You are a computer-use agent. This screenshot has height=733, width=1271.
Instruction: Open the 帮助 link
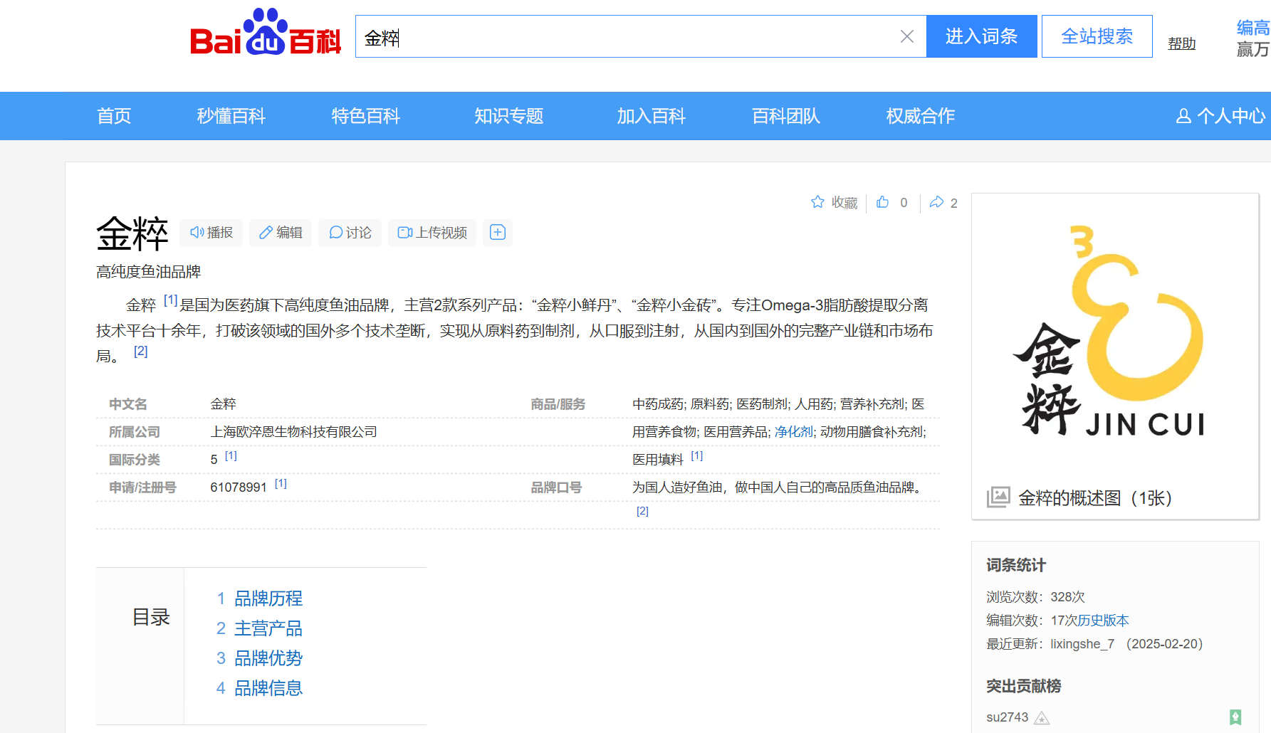pos(1182,43)
